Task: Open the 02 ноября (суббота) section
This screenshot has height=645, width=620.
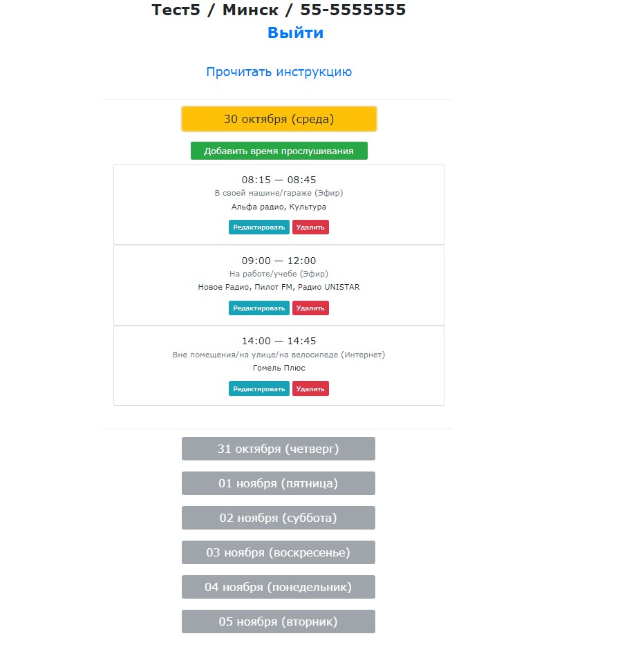Action: 278,518
